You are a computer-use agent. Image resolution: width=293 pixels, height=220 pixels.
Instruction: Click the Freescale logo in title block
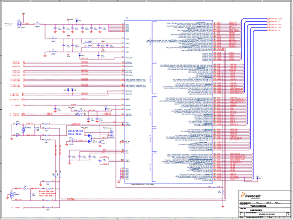coord(251,196)
